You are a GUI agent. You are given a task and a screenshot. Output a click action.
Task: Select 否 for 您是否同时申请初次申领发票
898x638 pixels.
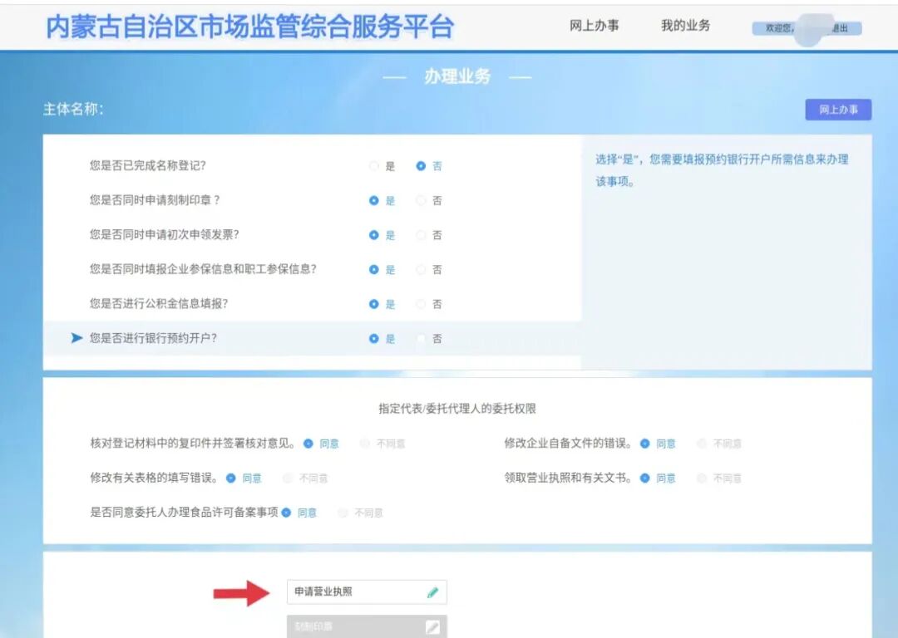click(422, 234)
